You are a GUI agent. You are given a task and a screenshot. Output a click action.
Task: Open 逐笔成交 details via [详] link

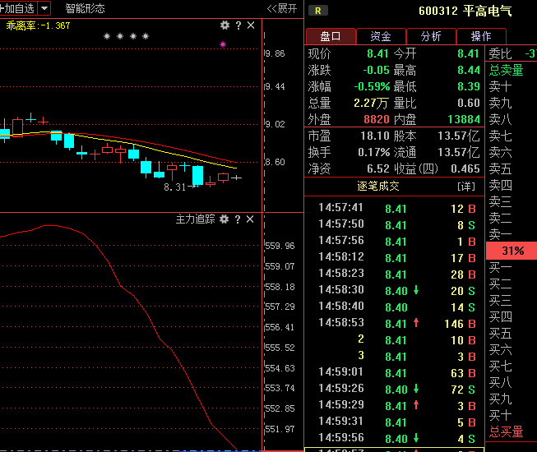(465, 187)
